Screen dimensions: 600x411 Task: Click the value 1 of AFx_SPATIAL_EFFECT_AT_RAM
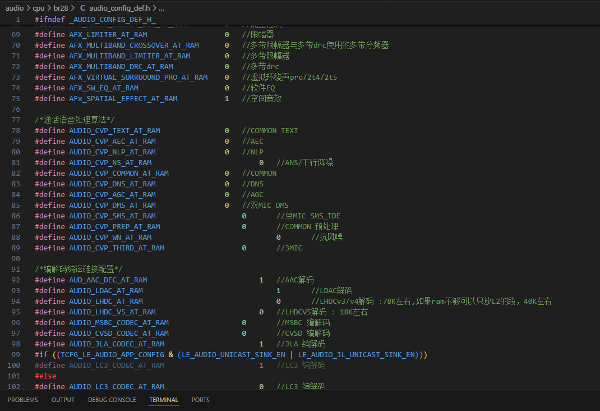[227, 99]
